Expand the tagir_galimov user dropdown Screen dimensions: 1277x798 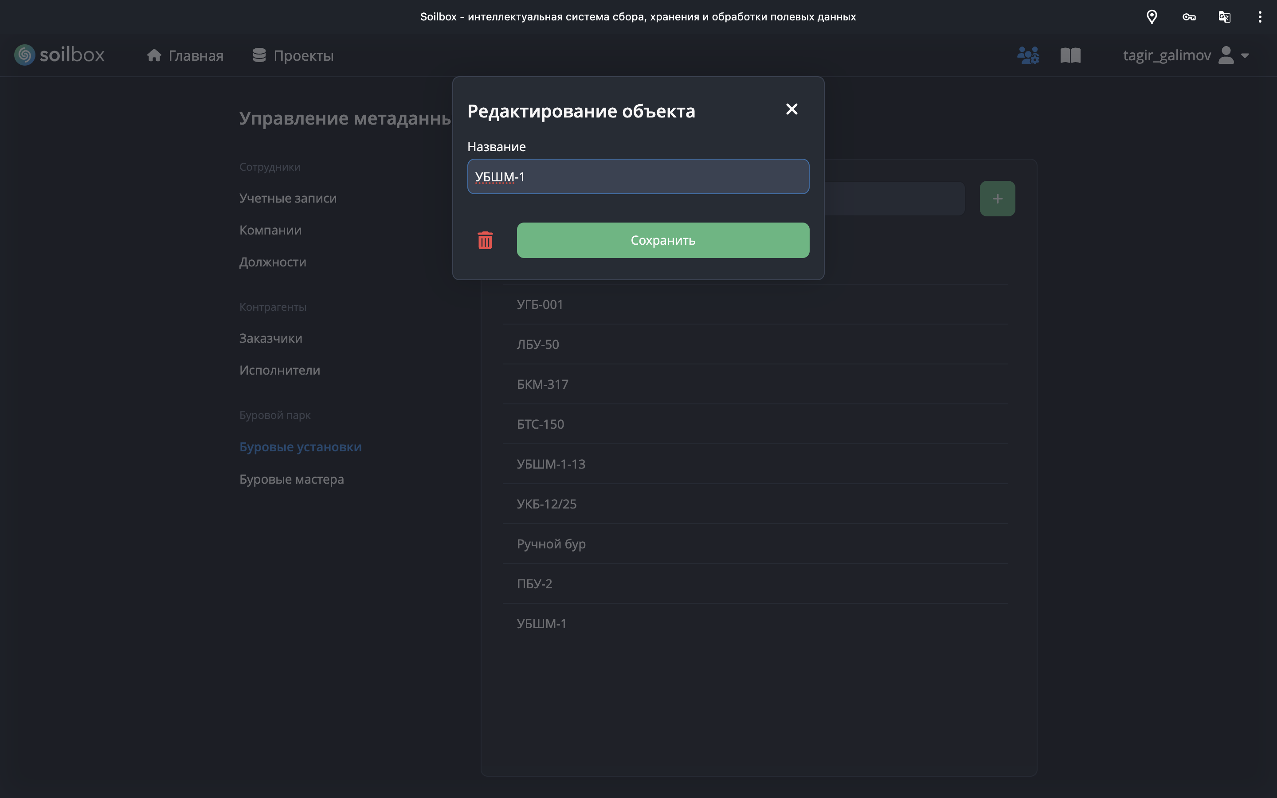tap(1185, 55)
